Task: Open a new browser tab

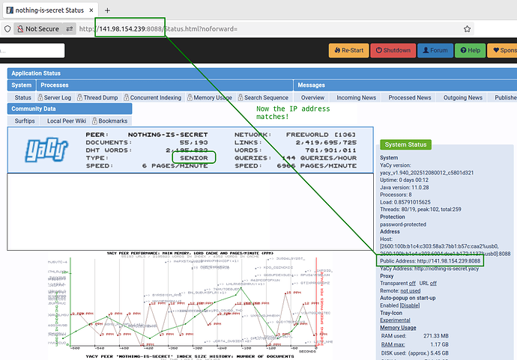Action: pos(107,10)
